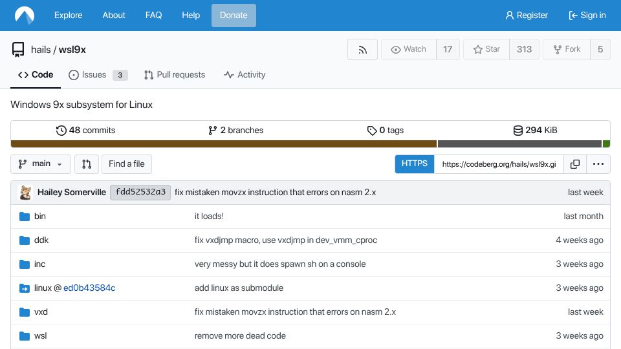Screen dimensions: 621x349
Task: Open commit fdd52532a3
Action: click(x=140, y=193)
